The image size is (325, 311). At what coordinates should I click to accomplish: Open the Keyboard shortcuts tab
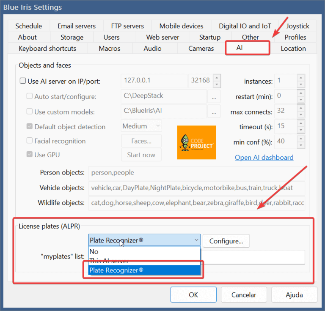47,49
